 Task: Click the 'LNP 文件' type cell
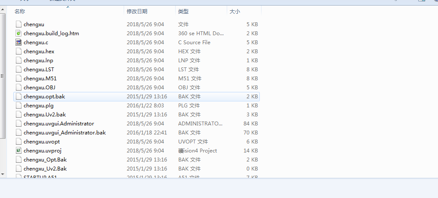pyautogui.click(x=189, y=60)
